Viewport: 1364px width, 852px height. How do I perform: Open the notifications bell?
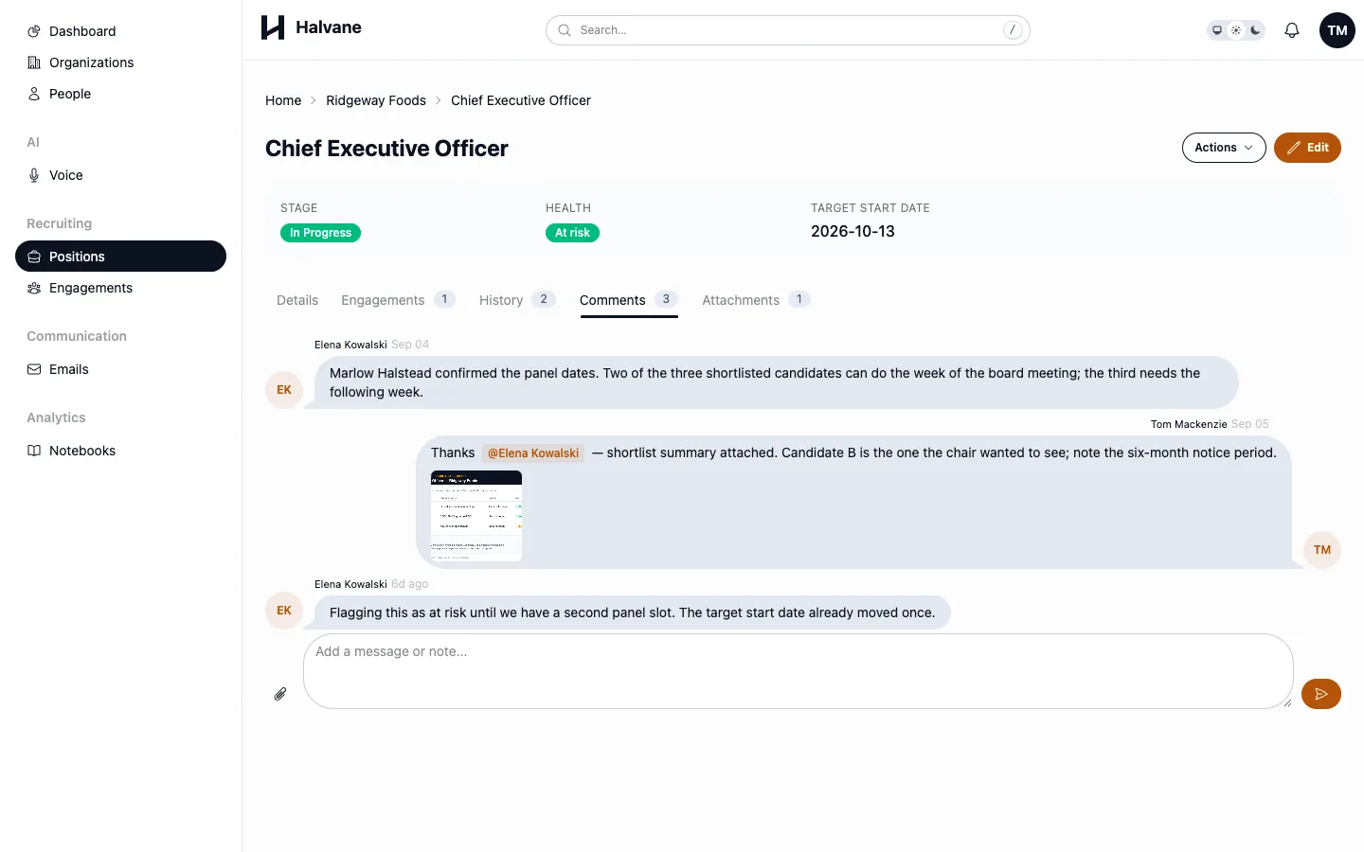click(x=1292, y=30)
